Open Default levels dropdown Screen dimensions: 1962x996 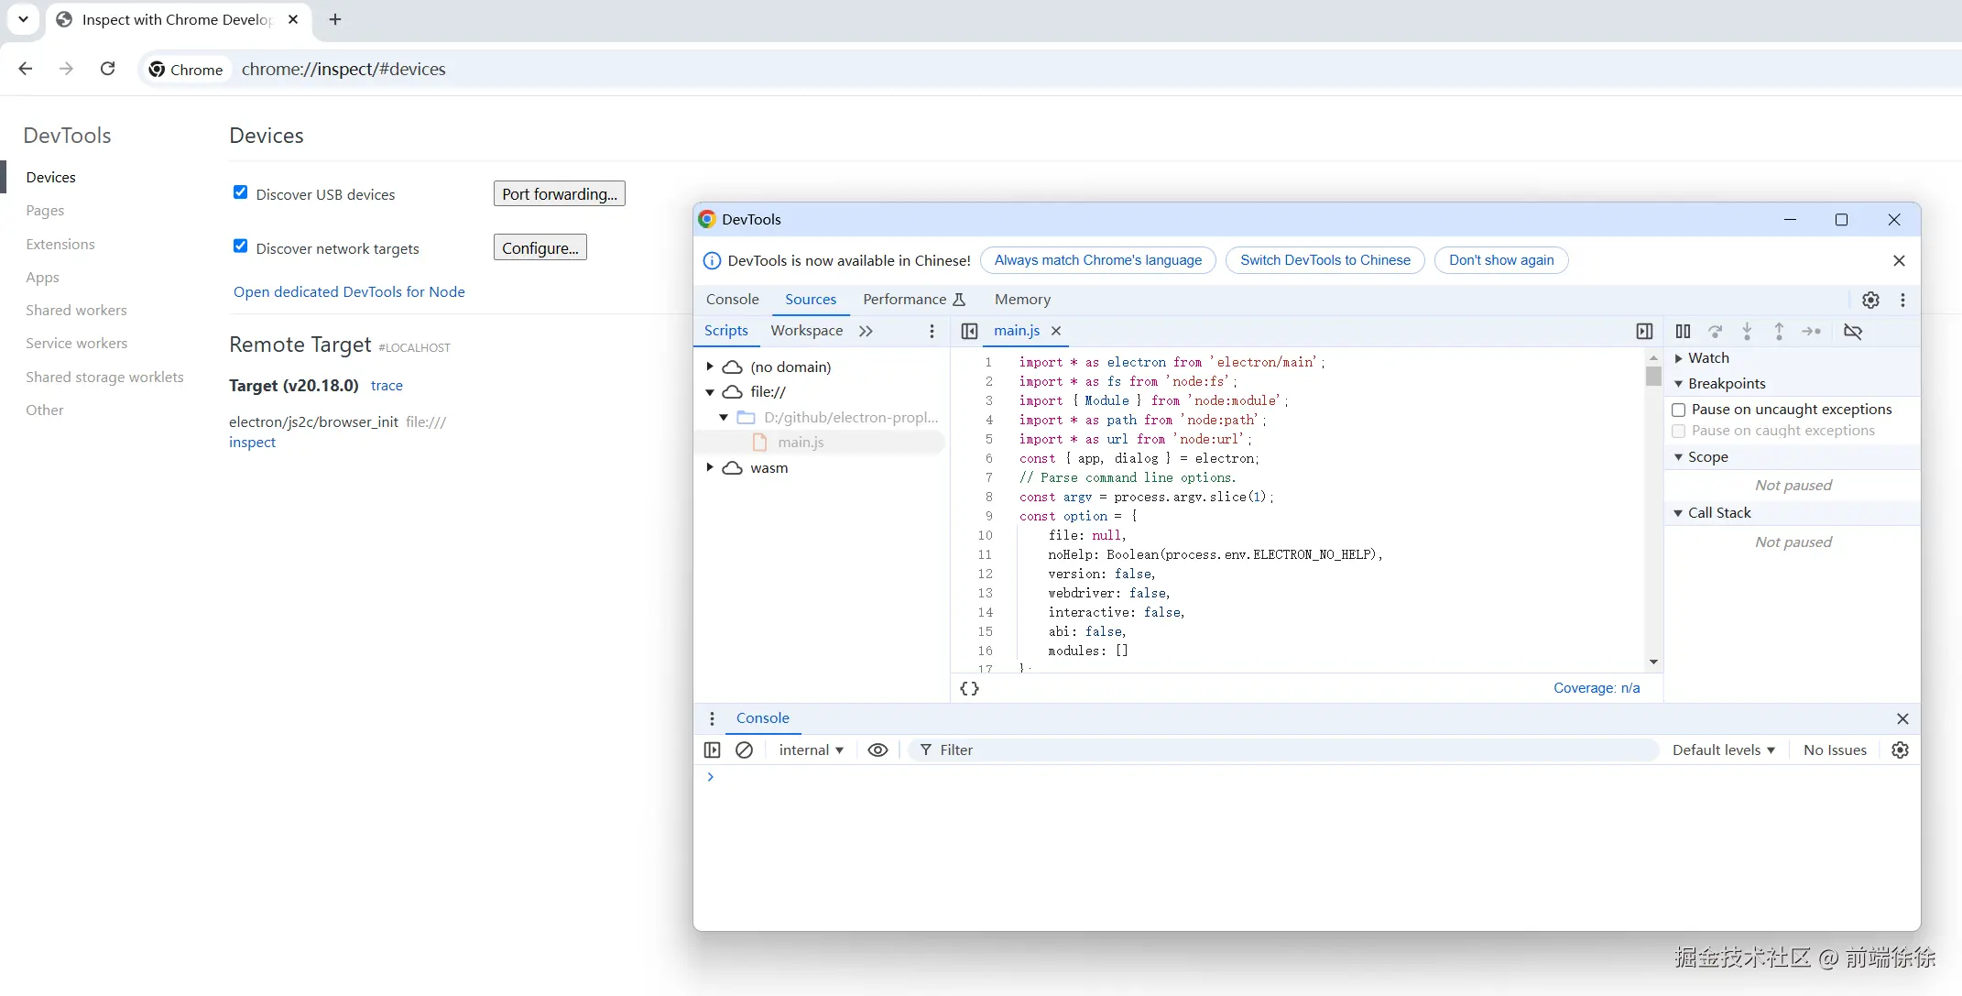coord(1723,750)
